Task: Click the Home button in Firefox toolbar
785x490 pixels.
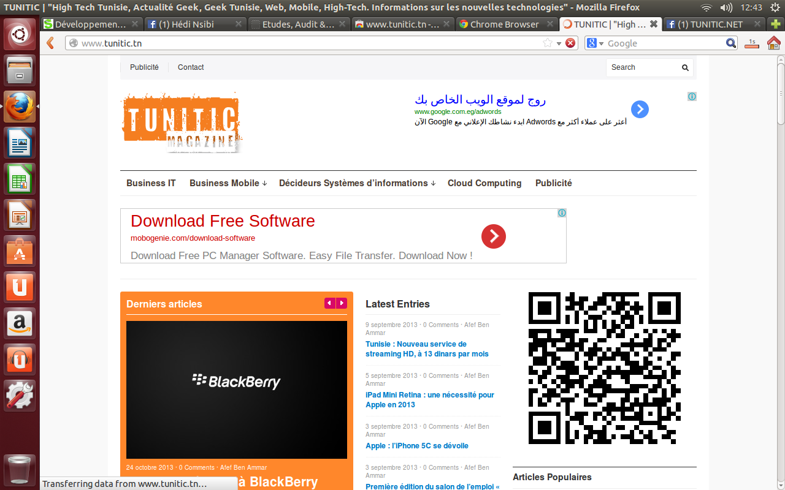Action: pos(775,43)
